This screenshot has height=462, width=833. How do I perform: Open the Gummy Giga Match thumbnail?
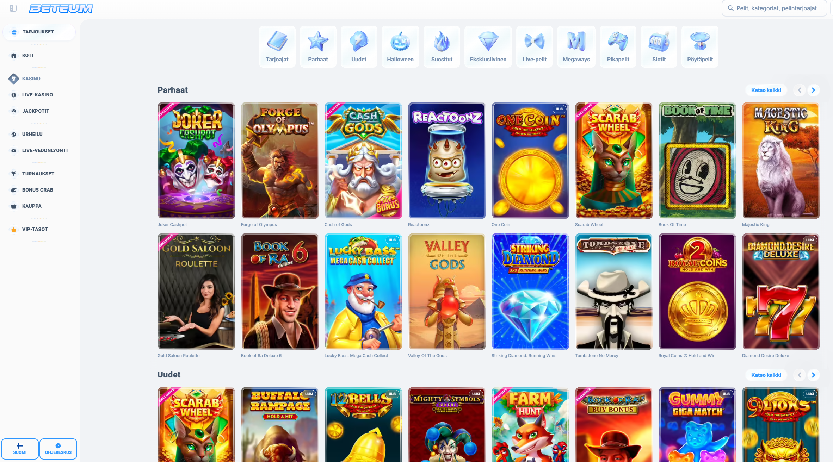point(697,425)
